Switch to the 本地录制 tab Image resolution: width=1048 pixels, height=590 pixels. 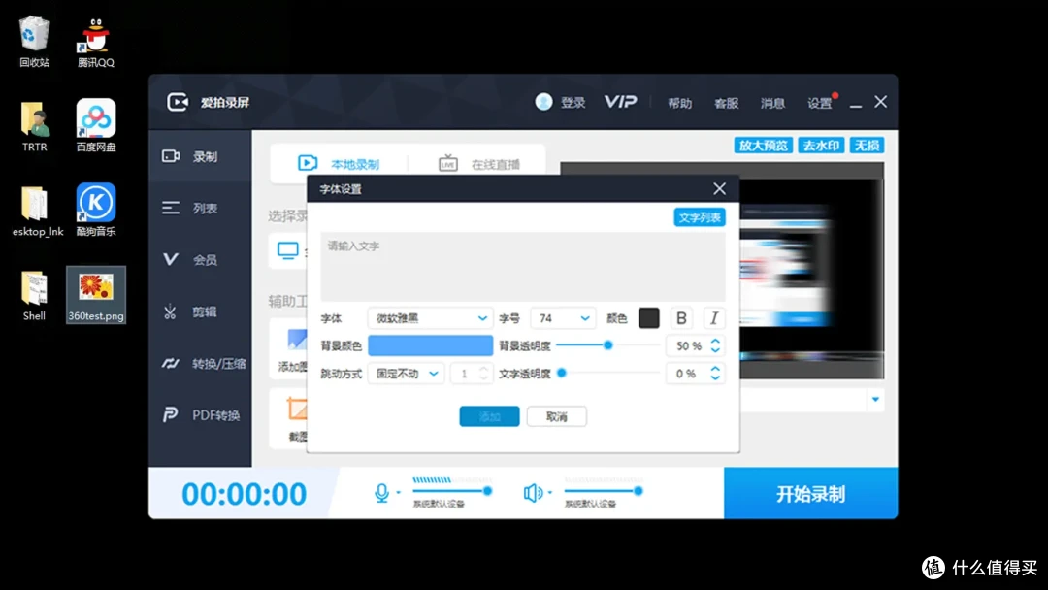(339, 164)
